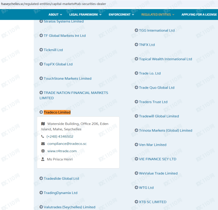Viewport: 218px width, 210px height.
Task: Click the browser address bar URL
Action: tap(54, 4)
